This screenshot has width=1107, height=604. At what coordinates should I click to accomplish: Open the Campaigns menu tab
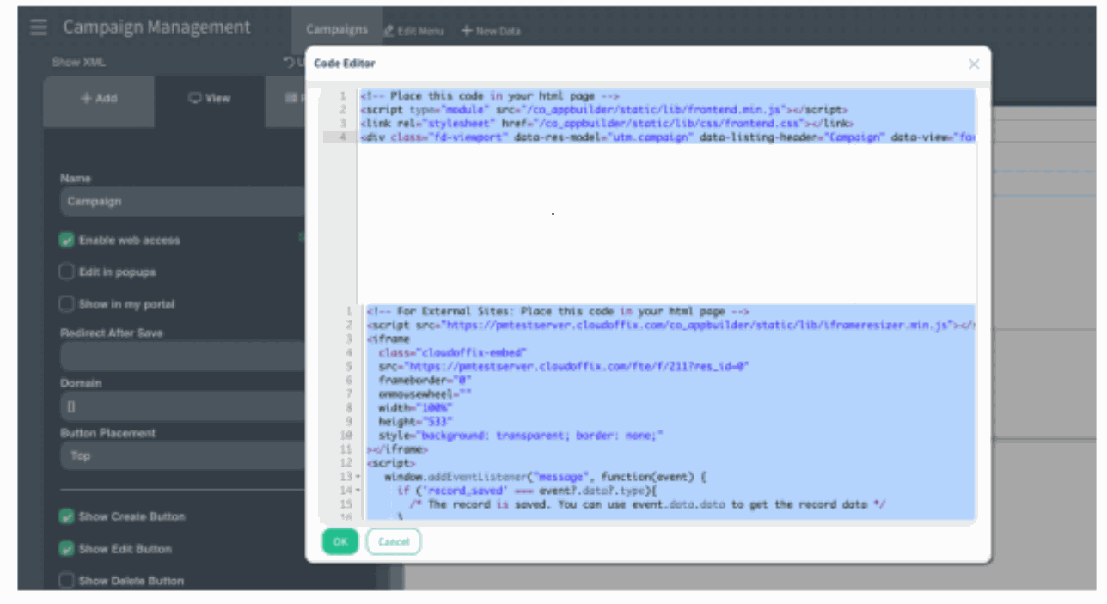tap(337, 30)
